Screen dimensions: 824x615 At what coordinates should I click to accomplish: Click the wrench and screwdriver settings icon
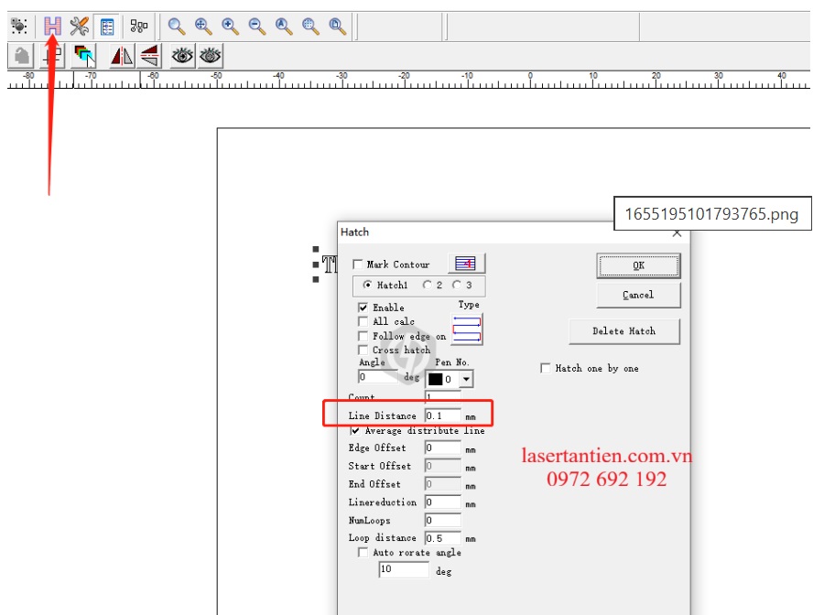click(x=80, y=26)
